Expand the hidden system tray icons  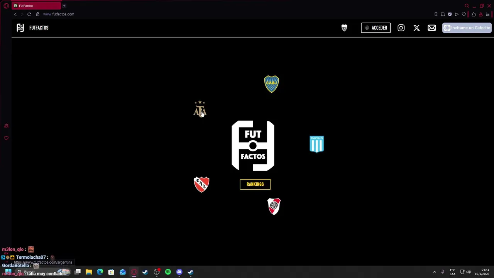[x=434, y=272]
